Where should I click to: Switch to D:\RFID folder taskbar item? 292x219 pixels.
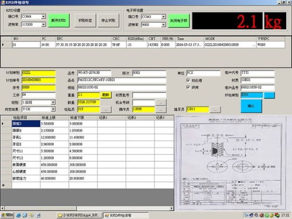79,215
